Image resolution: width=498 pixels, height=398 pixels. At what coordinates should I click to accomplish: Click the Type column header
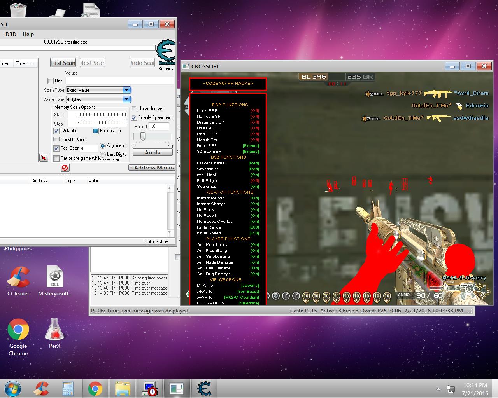(x=70, y=181)
